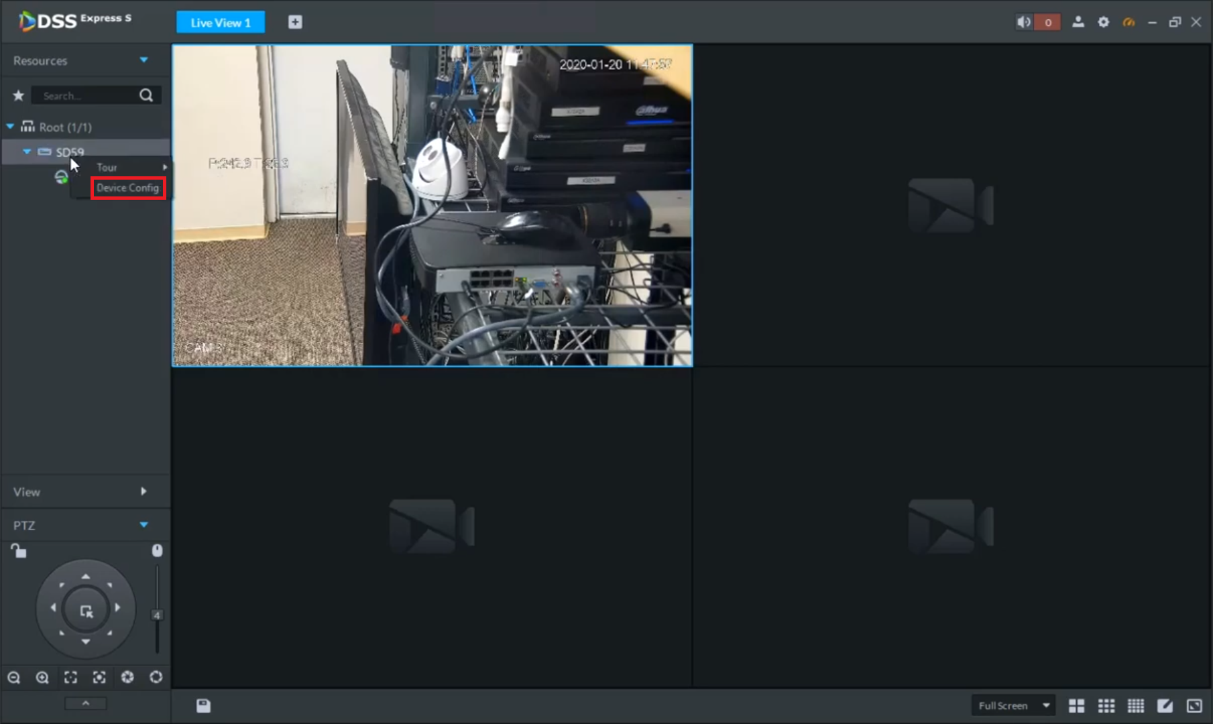The image size is (1213, 724).
Task: Switch to the 16-window split layout
Action: (1136, 705)
